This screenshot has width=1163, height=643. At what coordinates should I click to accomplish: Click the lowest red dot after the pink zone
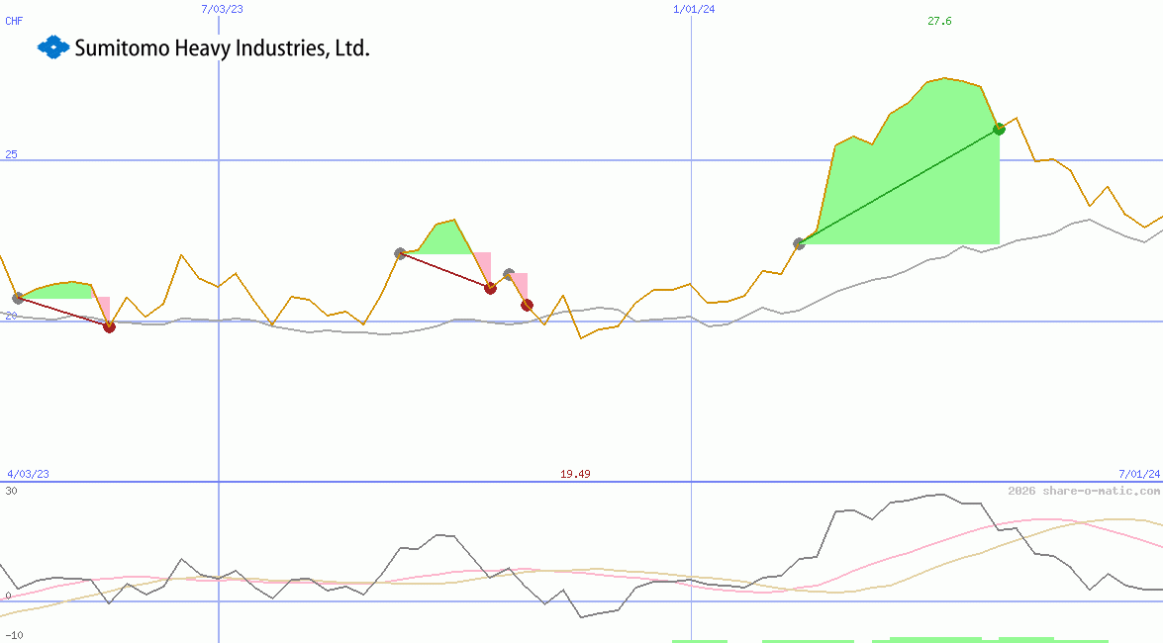point(526,305)
